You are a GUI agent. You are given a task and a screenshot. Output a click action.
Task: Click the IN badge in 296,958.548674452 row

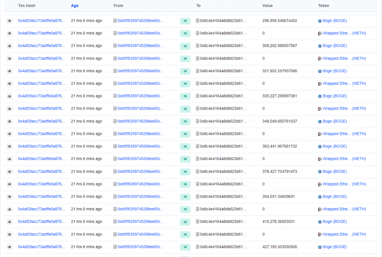(185, 21)
